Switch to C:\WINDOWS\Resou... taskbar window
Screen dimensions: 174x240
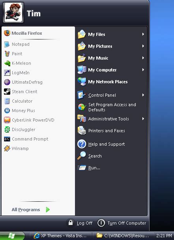click(x=123, y=236)
